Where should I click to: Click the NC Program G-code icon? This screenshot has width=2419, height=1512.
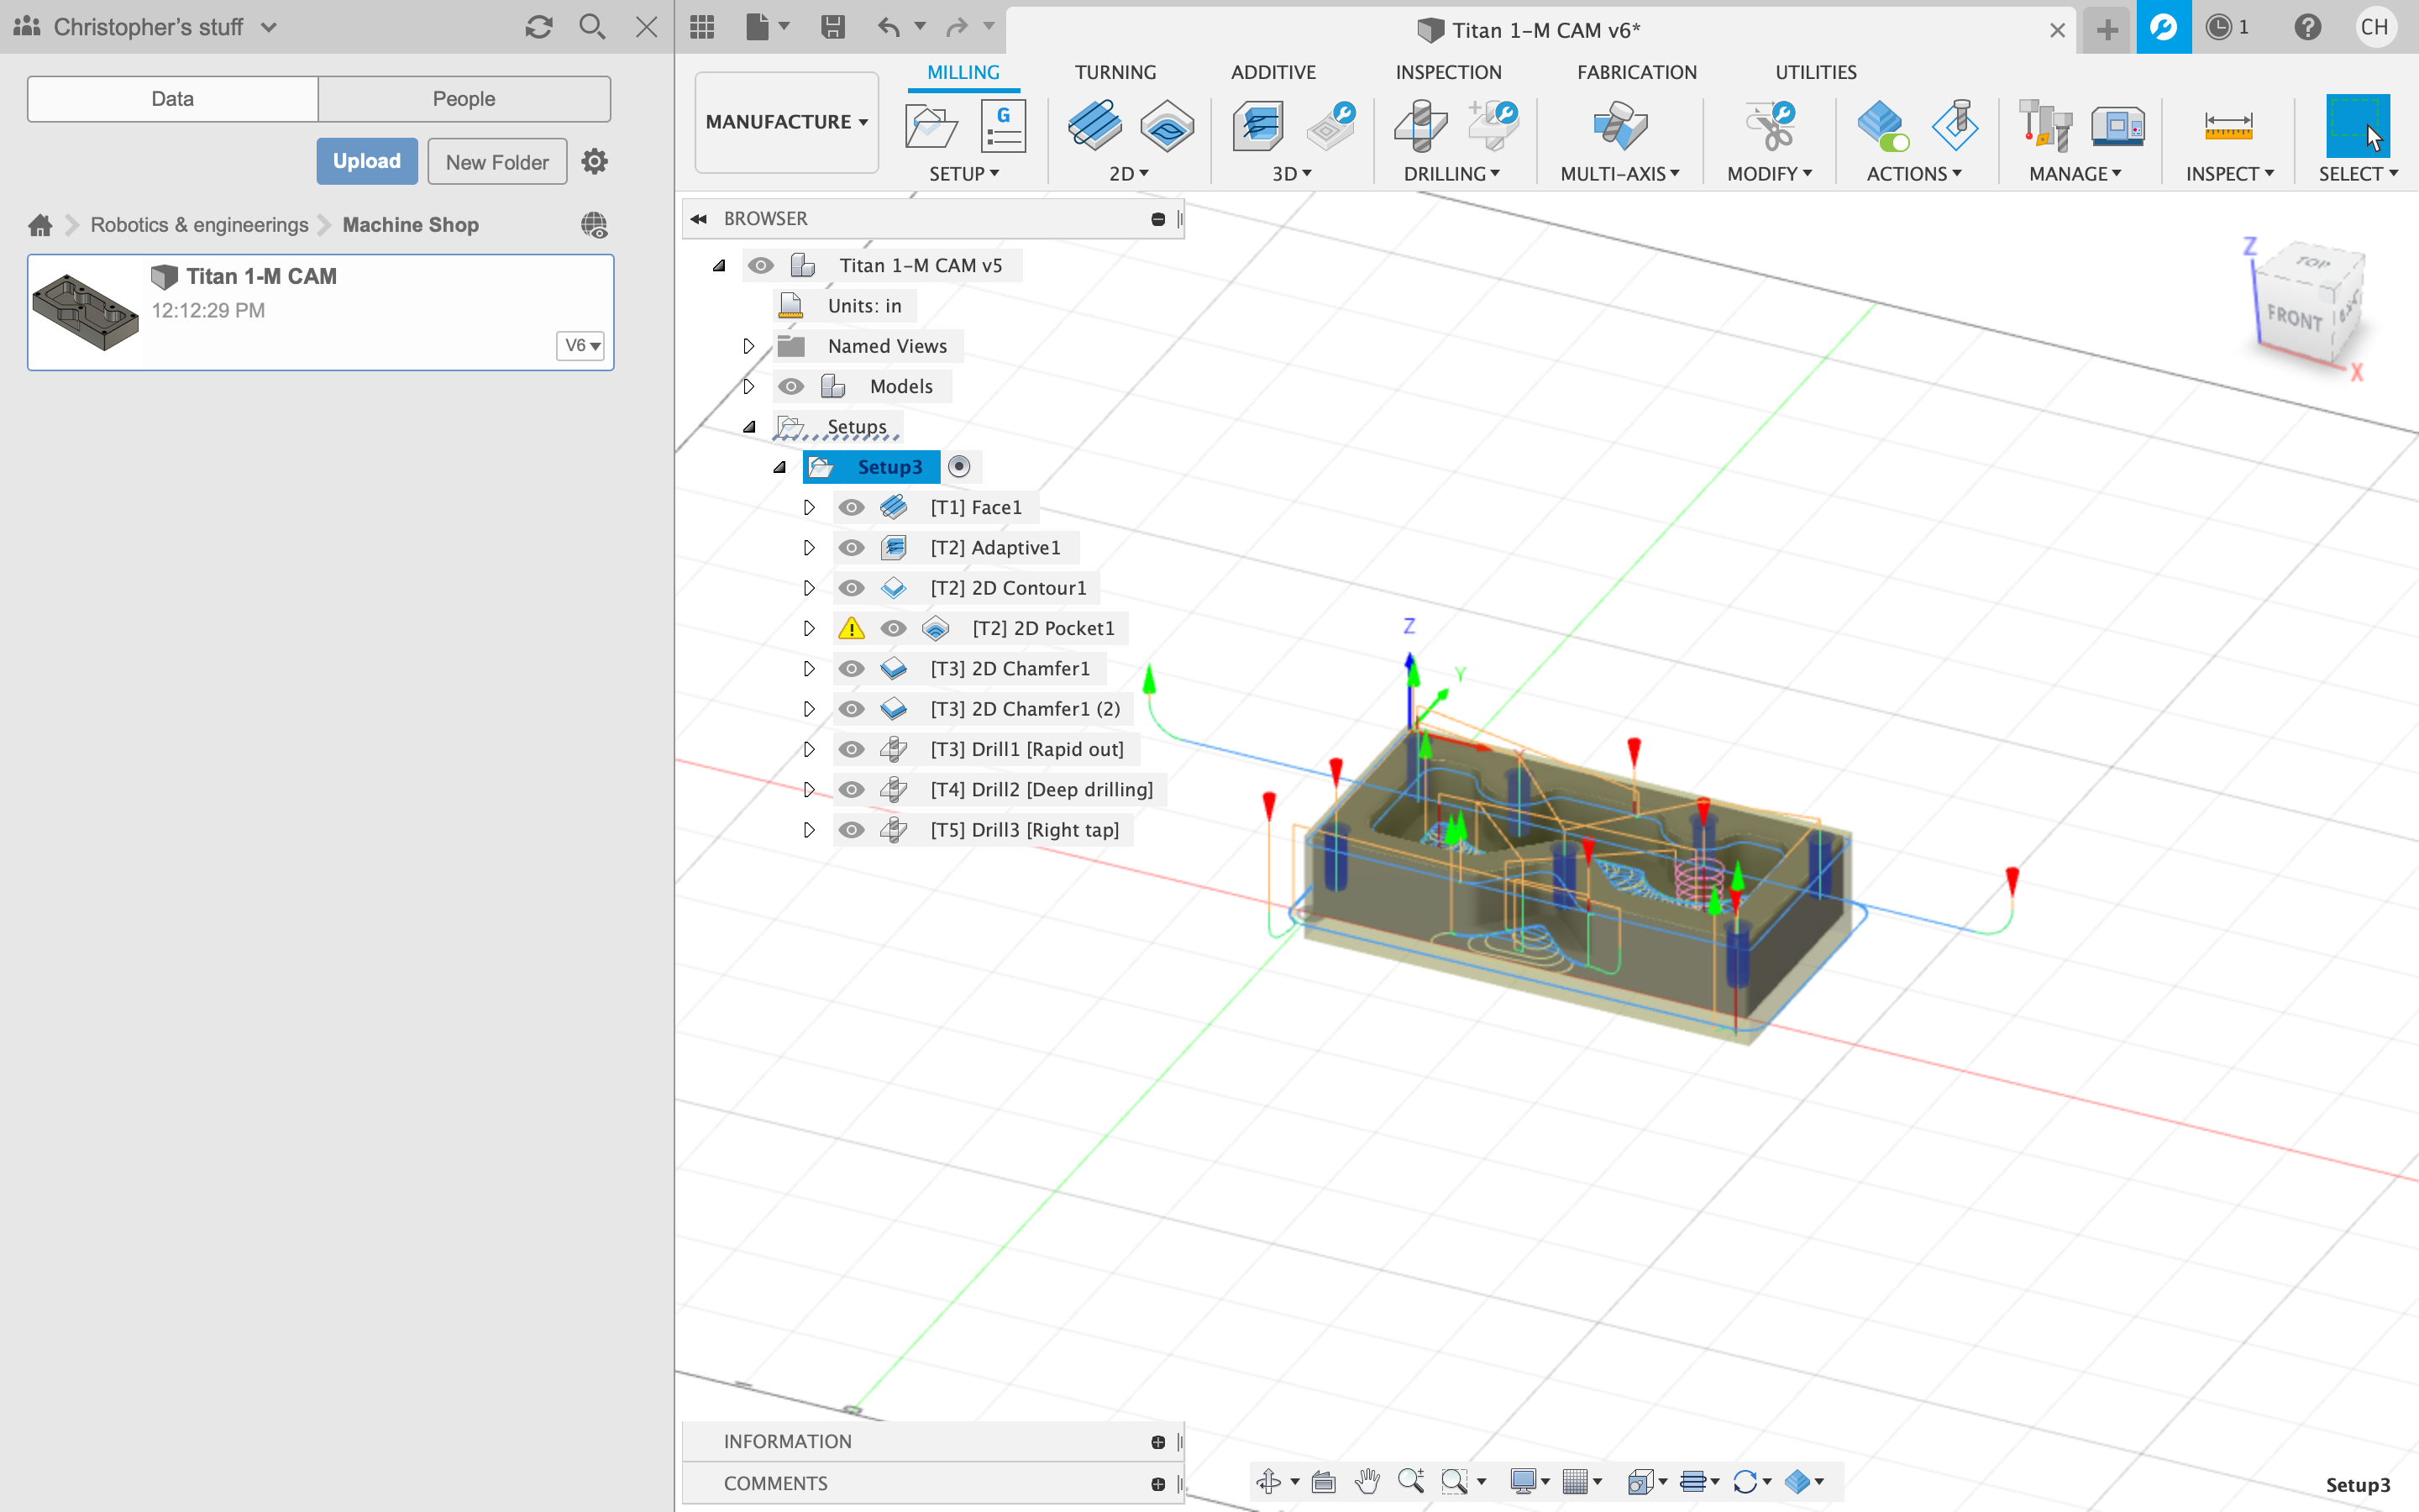(1003, 127)
